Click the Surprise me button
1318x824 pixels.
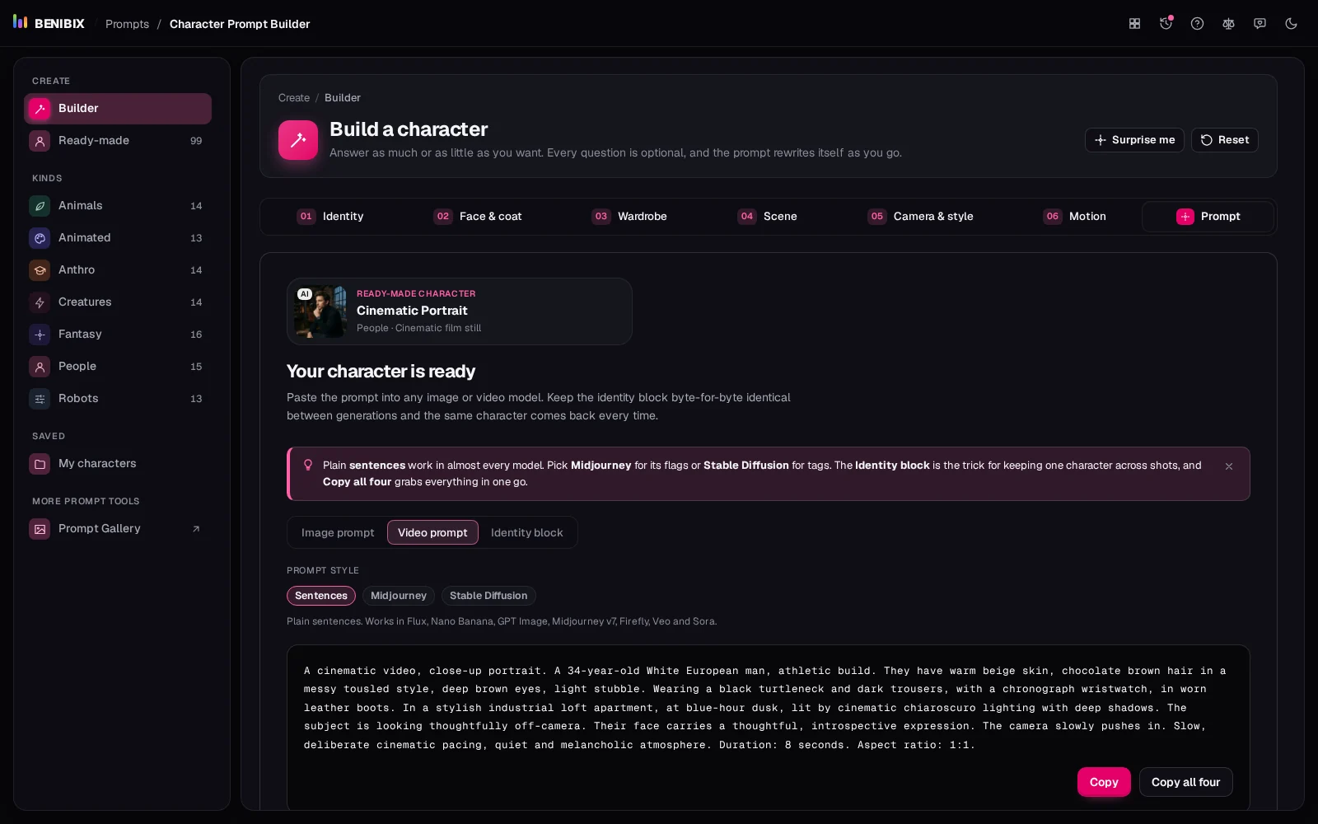pos(1134,140)
